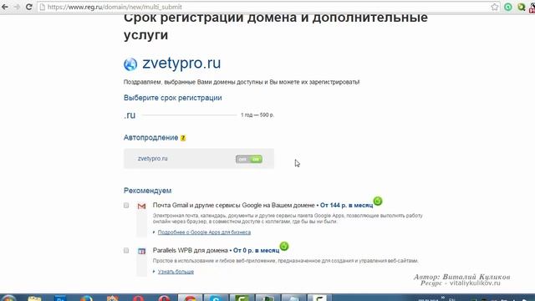Click the price От 144 р. в месяц
The height and width of the screenshot is (301, 535).
[346, 206]
